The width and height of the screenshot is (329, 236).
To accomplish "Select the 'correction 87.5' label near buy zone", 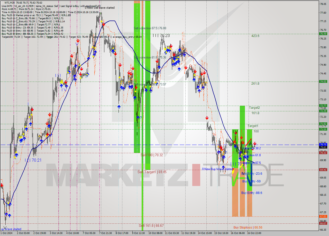I will 252,163.
